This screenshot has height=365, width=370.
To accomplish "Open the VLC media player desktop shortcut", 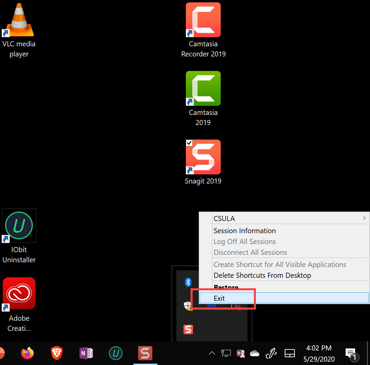I will pyautogui.click(x=19, y=20).
